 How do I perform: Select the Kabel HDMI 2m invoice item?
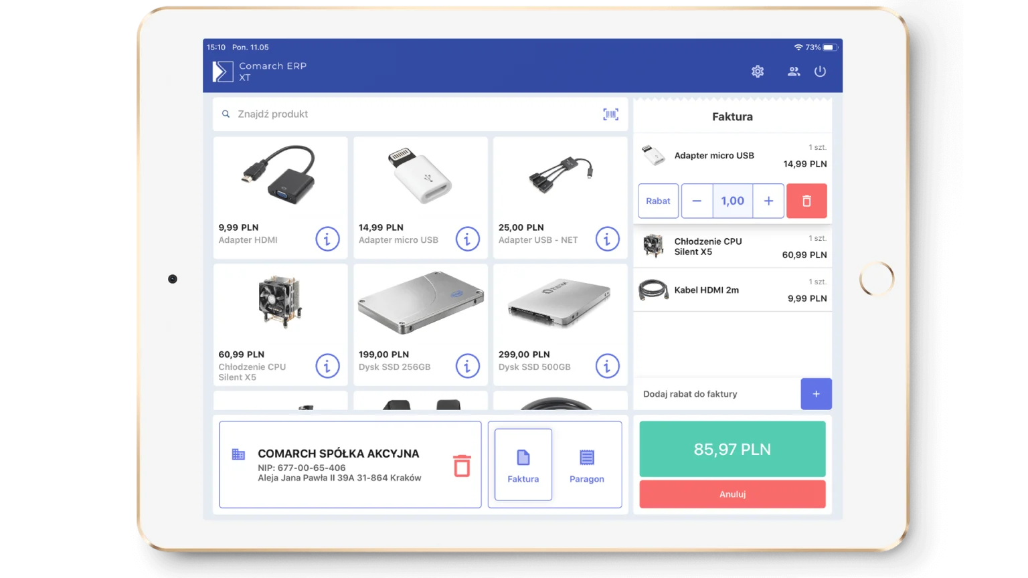coord(732,290)
